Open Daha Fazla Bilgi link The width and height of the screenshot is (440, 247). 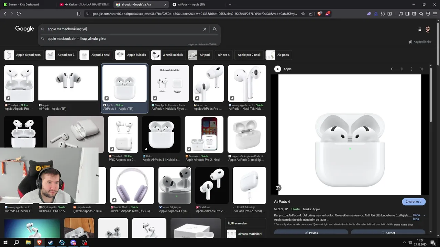[404, 225]
